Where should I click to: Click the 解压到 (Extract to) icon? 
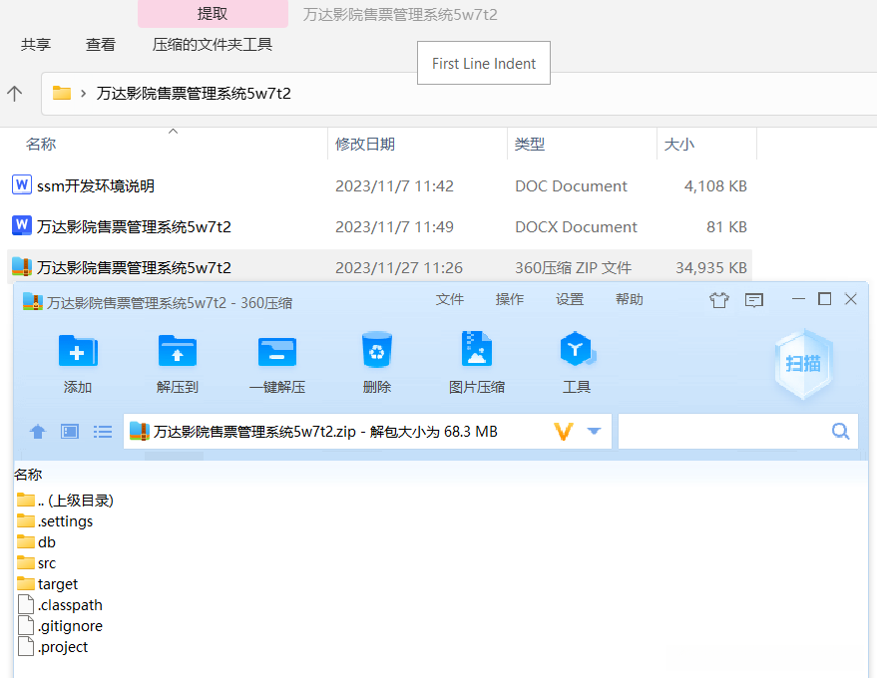pos(178,351)
